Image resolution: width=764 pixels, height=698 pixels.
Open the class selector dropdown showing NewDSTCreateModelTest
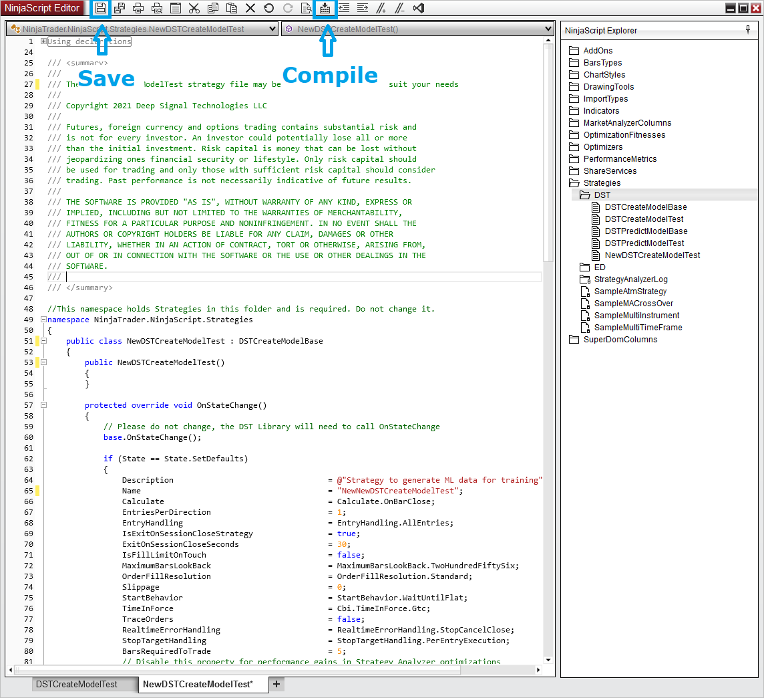[x=142, y=29]
